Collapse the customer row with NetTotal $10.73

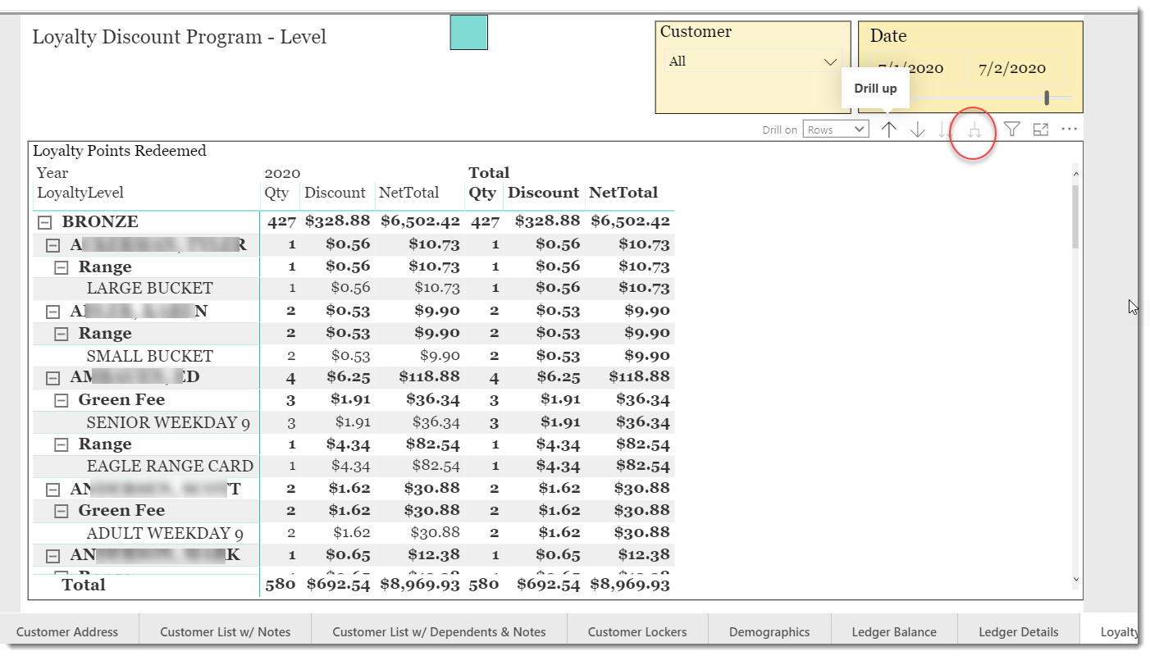[53, 245]
